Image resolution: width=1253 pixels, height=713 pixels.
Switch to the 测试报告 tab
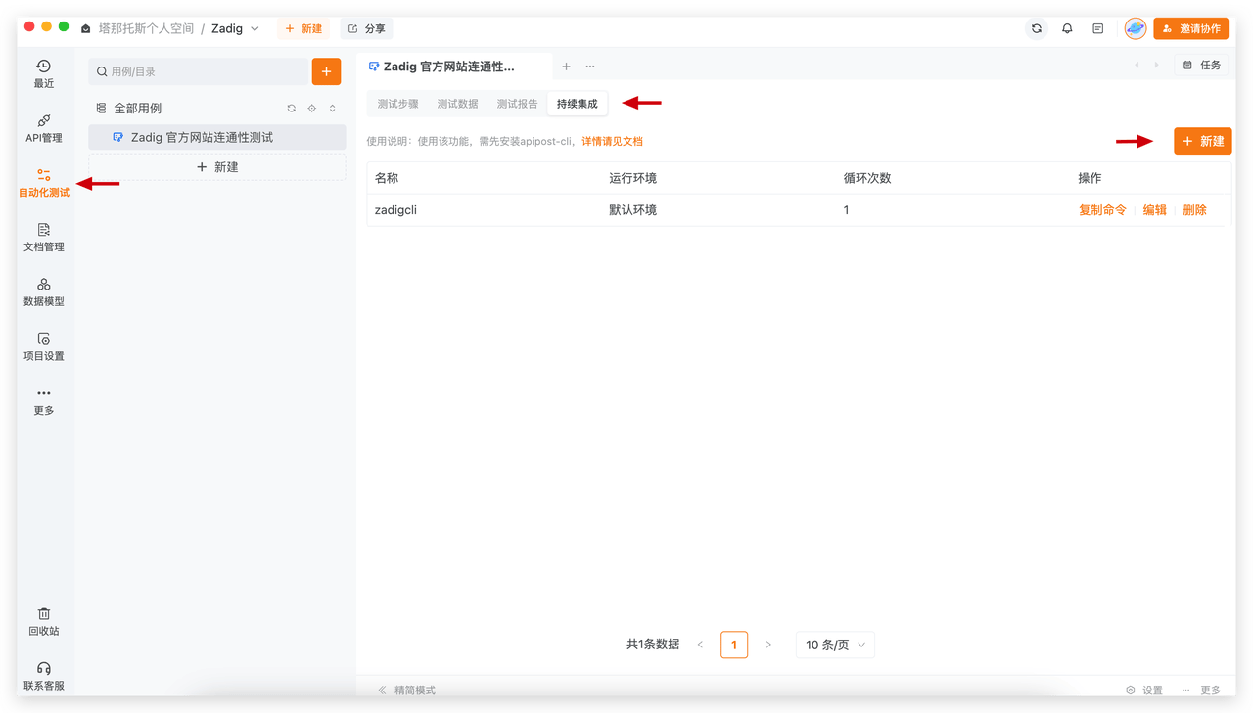click(x=517, y=104)
